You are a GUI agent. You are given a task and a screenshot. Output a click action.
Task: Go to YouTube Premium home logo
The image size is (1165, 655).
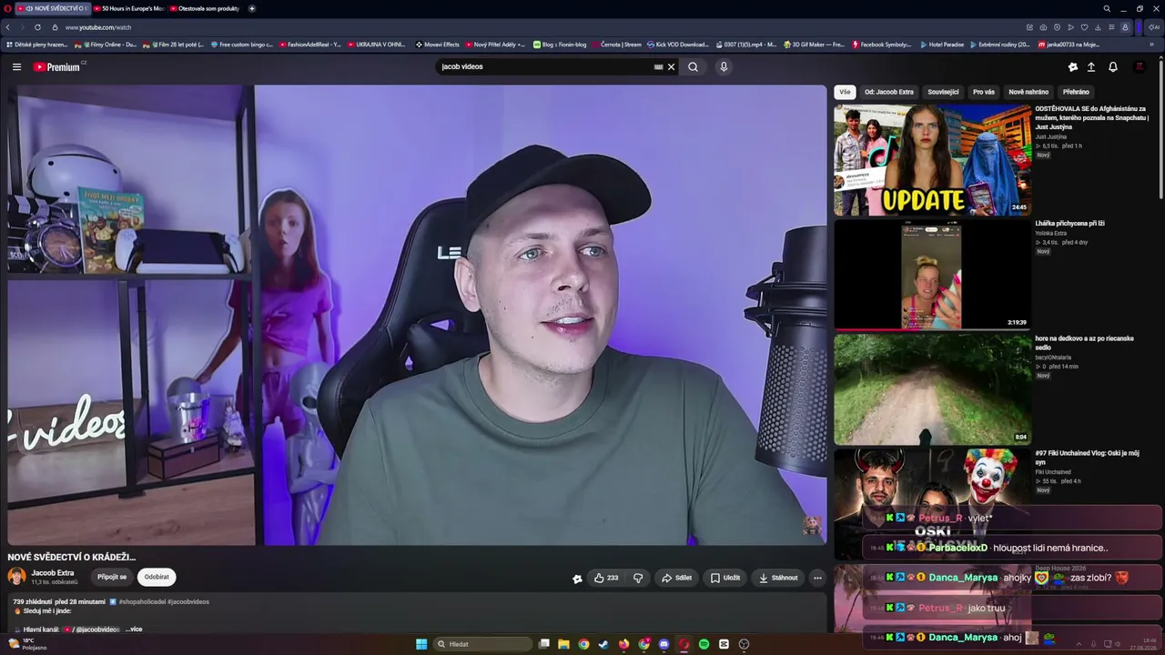pyautogui.click(x=57, y=66)
